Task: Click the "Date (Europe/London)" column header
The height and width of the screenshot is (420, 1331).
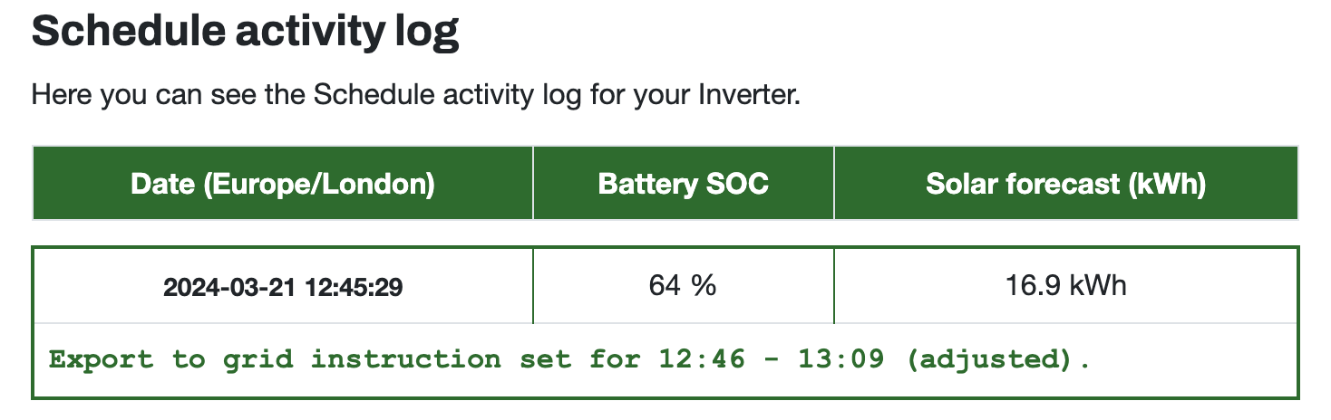Action: click(283, 184)
